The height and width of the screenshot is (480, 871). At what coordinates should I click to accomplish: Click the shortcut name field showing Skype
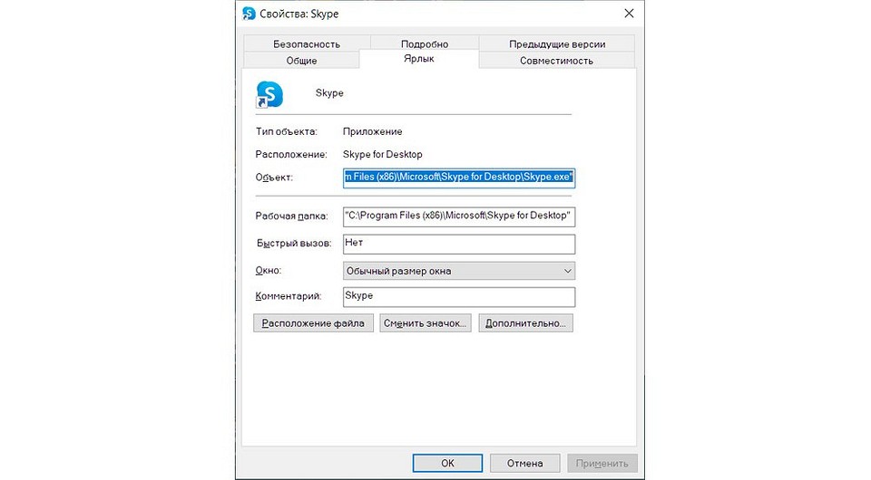coord(329,93)
